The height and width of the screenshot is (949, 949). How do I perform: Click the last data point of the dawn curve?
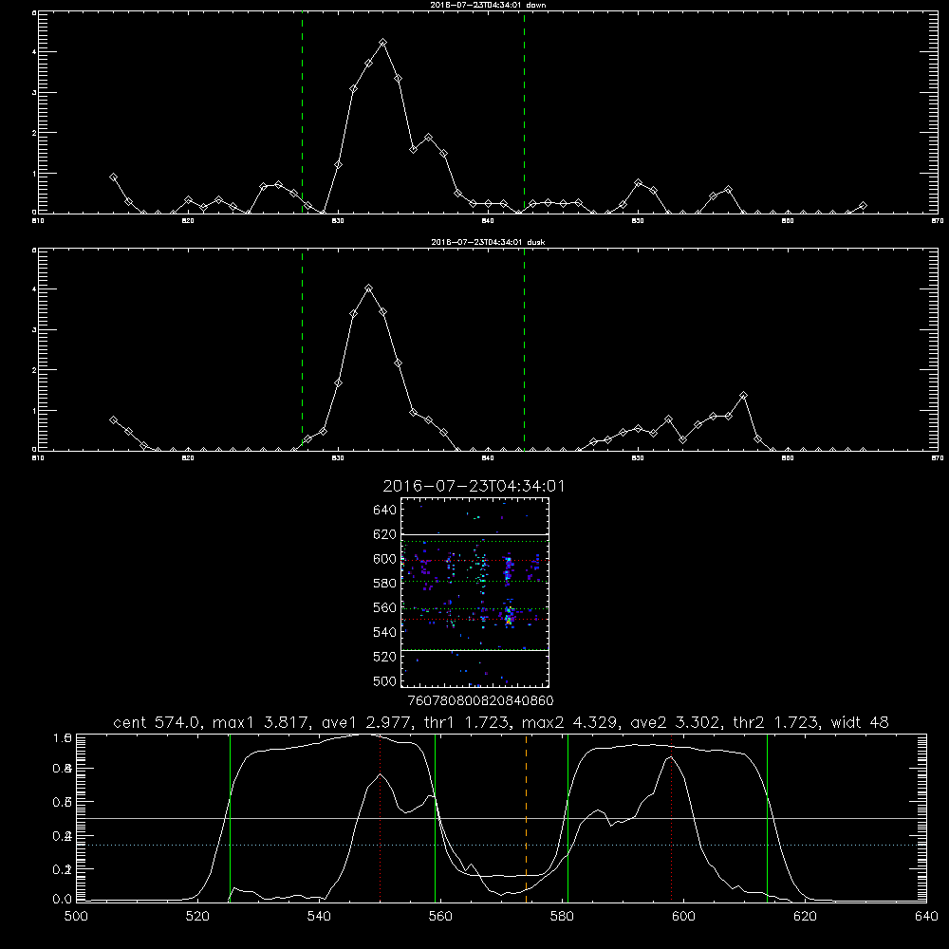click(x=863, y=206)
